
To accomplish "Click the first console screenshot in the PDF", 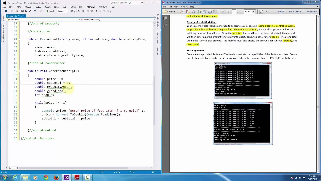I will (243, 80).
